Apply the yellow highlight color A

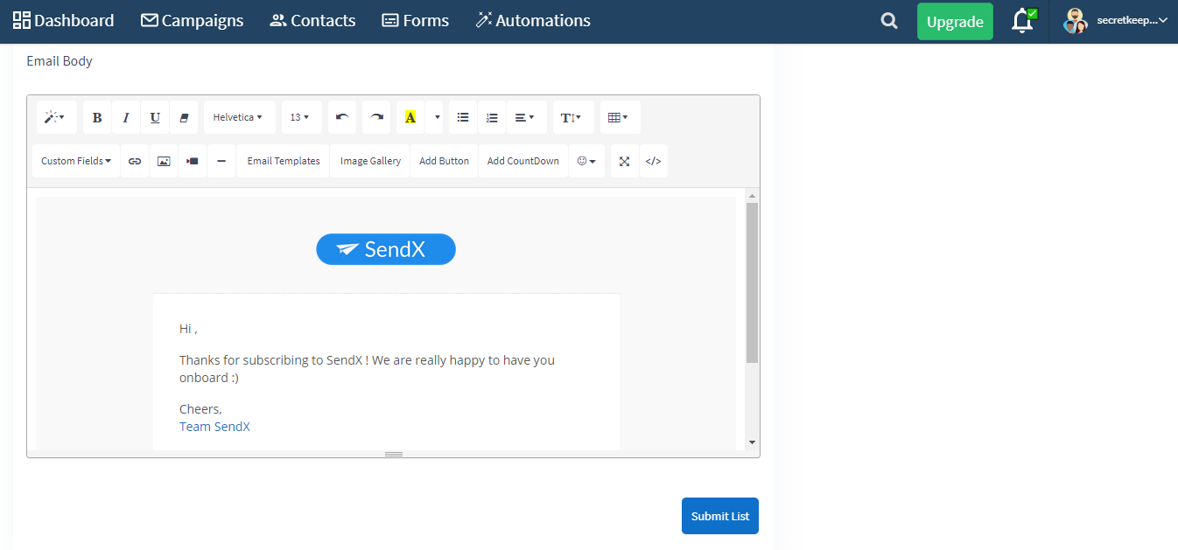[x=410, y=117]
